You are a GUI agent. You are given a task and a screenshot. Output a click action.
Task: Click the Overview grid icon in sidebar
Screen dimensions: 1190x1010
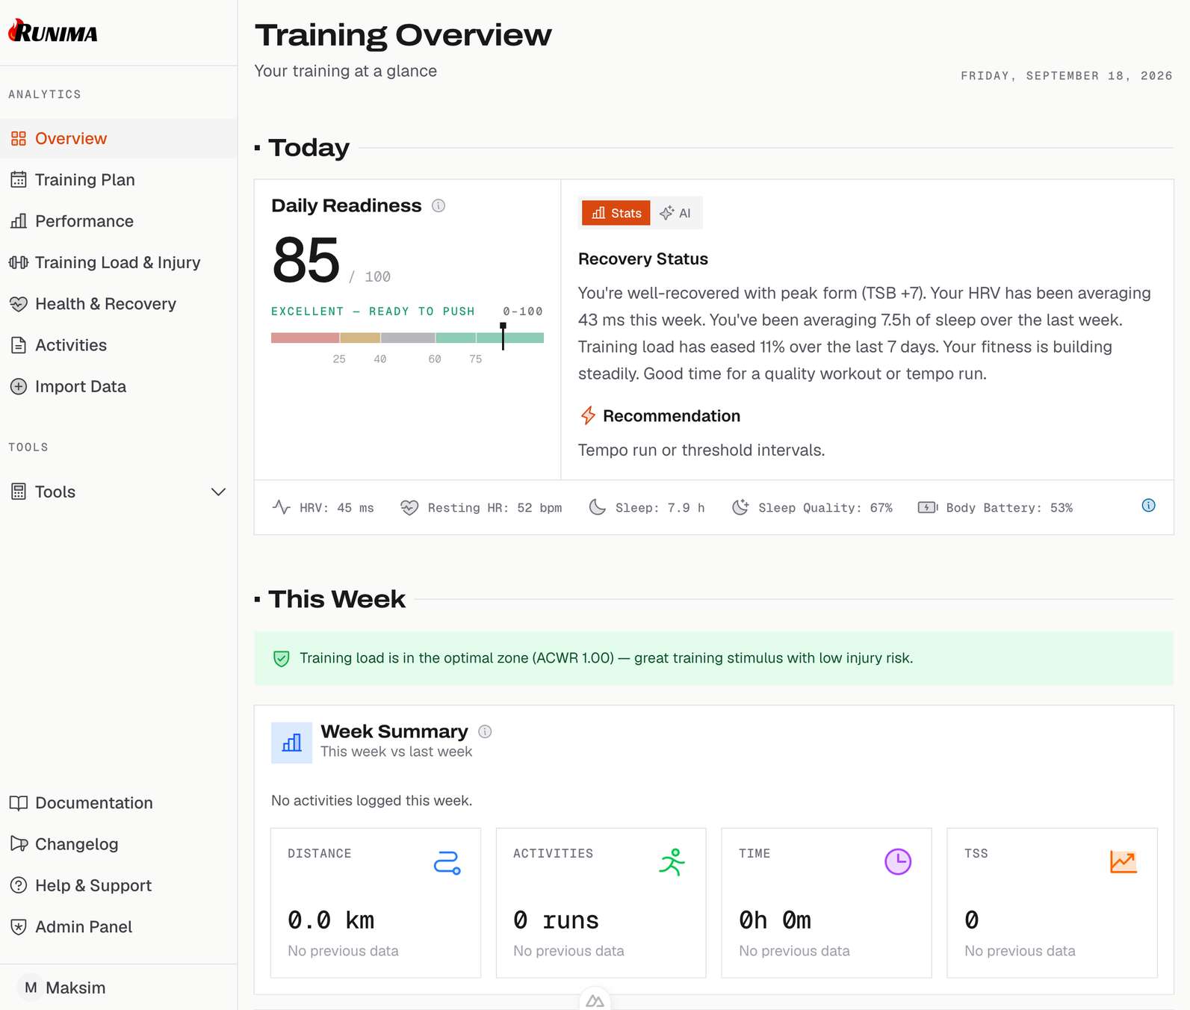tap(19, 138)
